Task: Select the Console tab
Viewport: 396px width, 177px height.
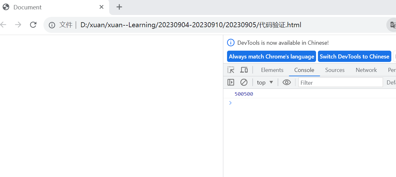Action: tap(304, 70)
